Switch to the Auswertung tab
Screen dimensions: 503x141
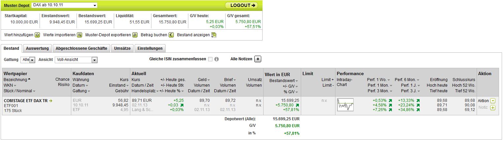(37, 48)
